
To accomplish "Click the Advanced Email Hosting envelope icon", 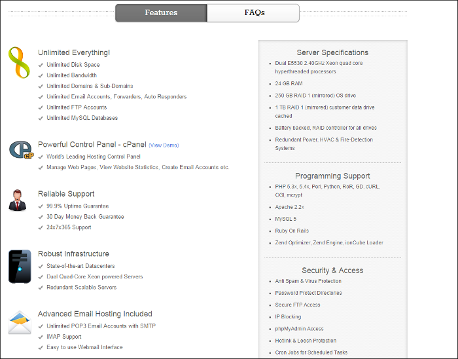I will tap(20, 323).
